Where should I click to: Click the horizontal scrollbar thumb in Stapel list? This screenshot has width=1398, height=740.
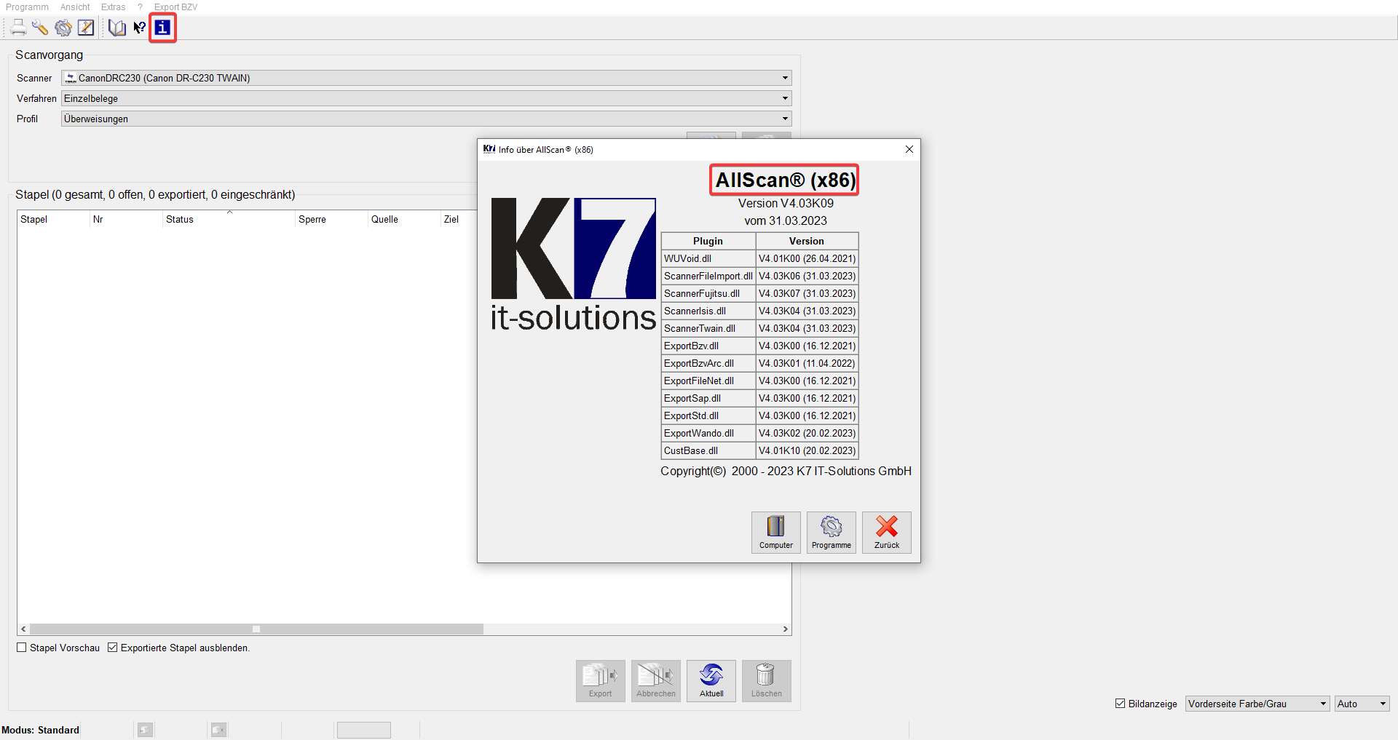coord(256,629)
